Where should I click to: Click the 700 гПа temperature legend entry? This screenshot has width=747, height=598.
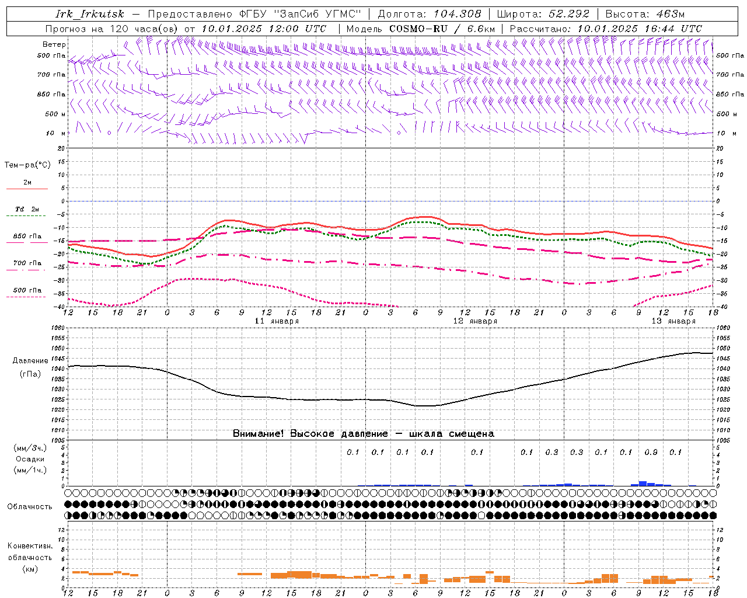27,263
